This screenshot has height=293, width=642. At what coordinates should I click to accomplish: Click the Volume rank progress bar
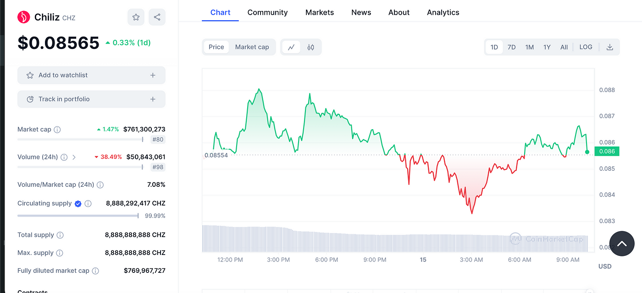pos(81,167)
